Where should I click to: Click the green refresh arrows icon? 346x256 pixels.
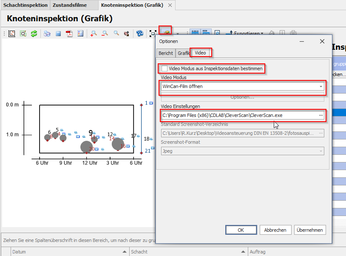pos(34,33)
